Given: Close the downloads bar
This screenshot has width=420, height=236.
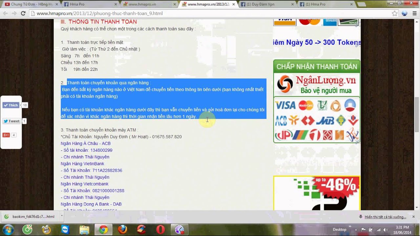Looking at the screenshot, I should coord(413,217).
